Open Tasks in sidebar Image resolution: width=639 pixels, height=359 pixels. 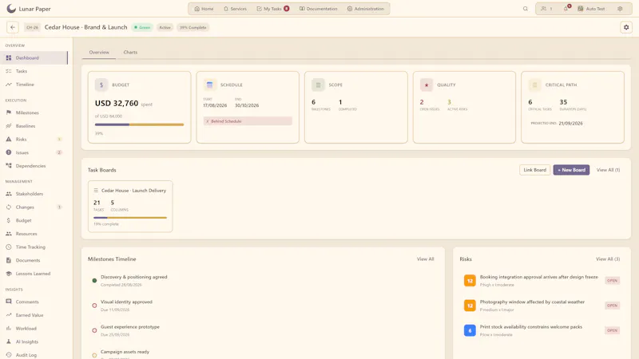coord(34,71)
